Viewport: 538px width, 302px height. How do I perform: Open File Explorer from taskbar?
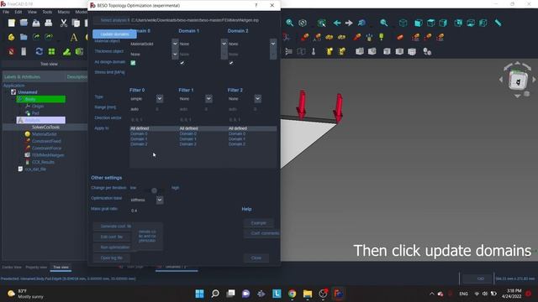308,294
